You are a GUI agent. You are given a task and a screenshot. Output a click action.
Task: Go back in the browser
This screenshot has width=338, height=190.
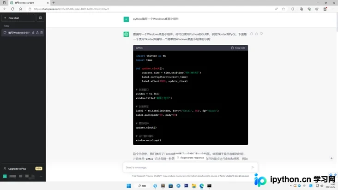pos(5,9)
